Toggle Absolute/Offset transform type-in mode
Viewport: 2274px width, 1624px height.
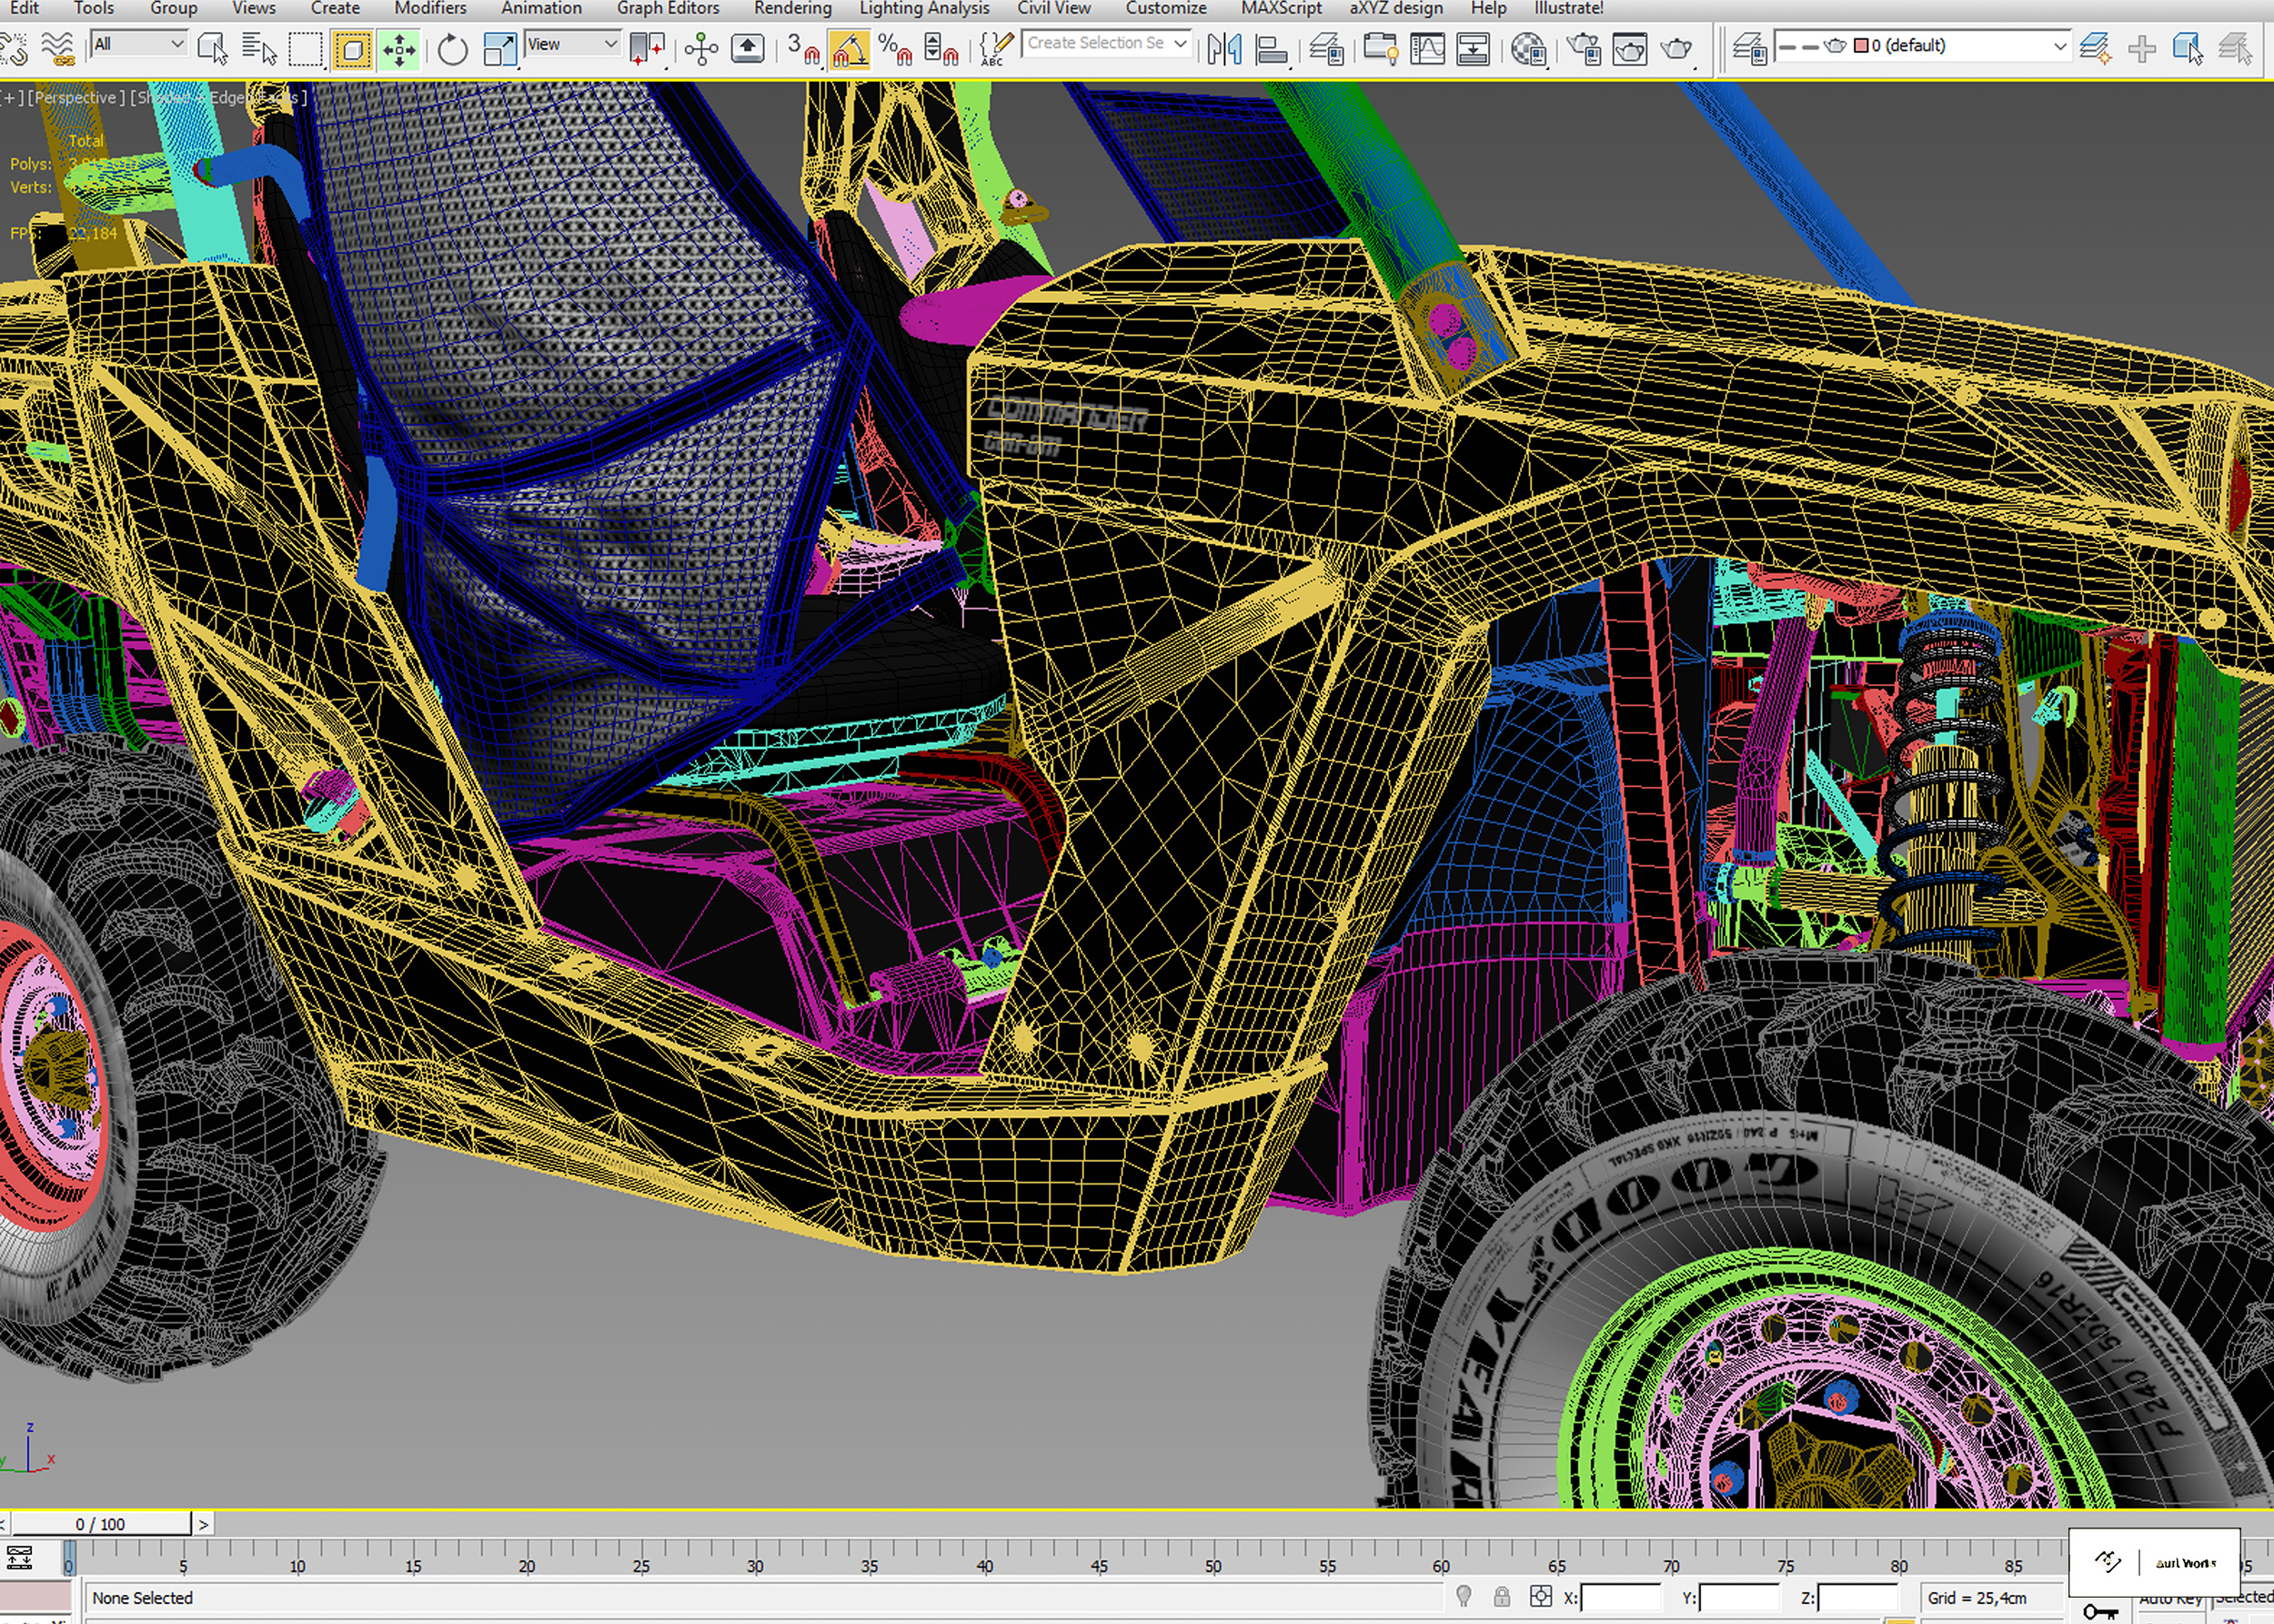click(1540, 1597)
